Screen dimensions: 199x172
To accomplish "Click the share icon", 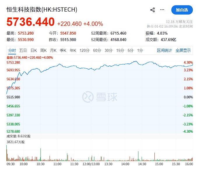I will pos(152,10).
